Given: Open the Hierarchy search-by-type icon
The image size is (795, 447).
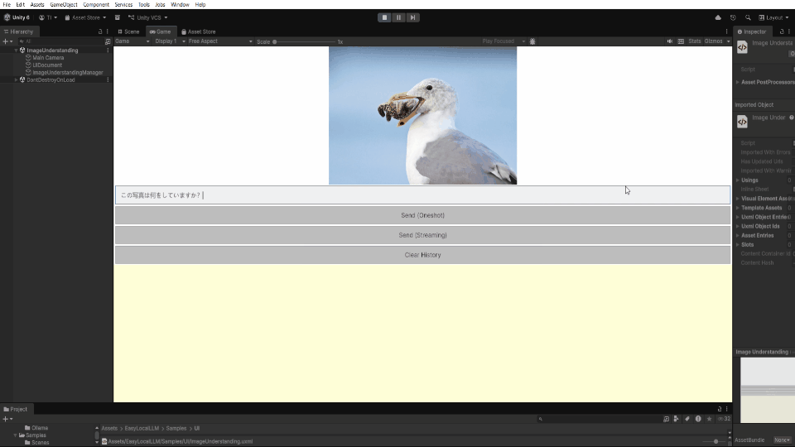Looking at the screenshot, I should [108, 41].
